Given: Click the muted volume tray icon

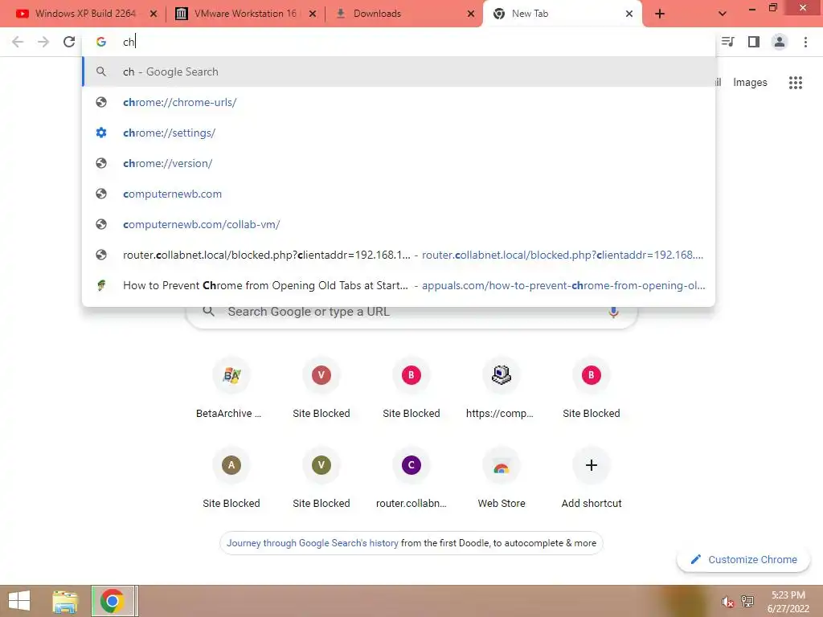Looking at the screenshot, I should click(x=727, y=602).
